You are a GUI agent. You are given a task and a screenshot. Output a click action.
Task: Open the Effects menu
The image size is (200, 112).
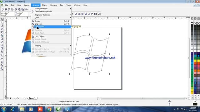[44, 5]
